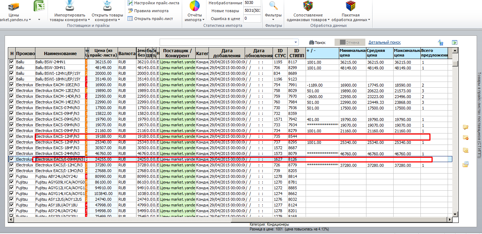Select the Electrolux EACS-18HF/N3 name cell
Screen dimensions: 482x234
[60, 148]
